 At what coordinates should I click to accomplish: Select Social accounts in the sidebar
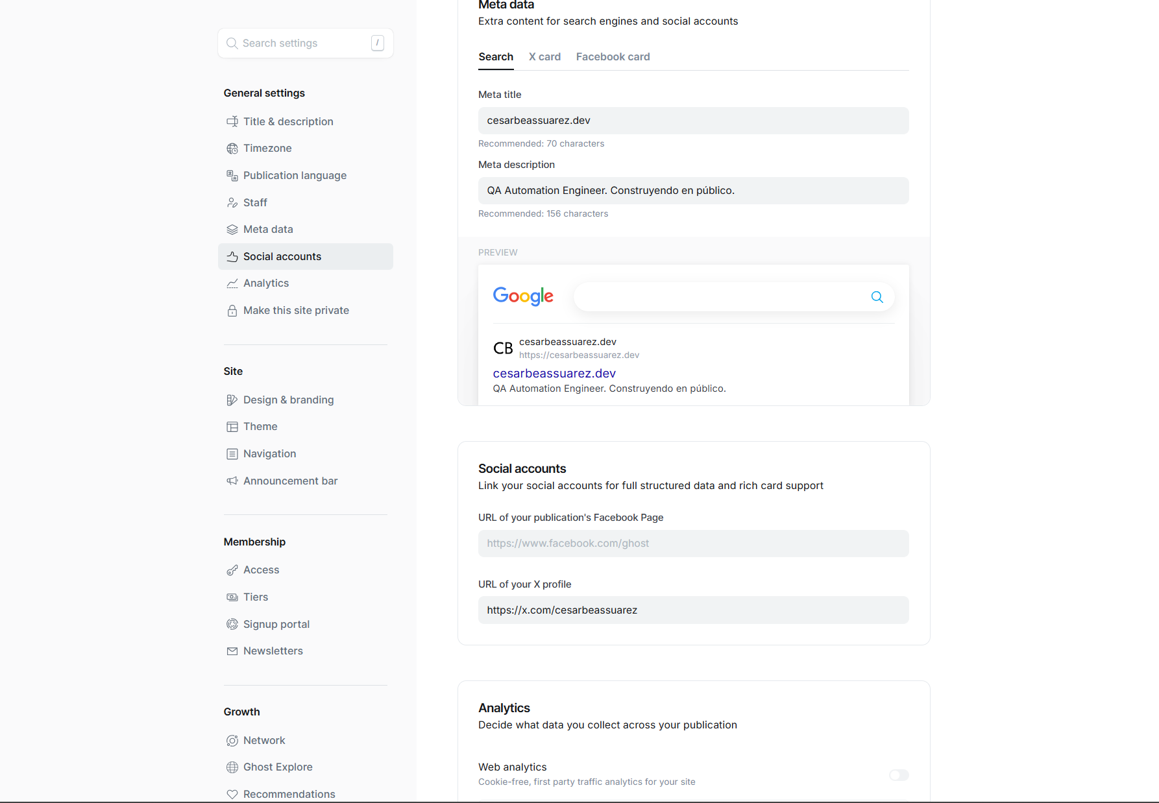pyautogui.click(x=281, y=256)
